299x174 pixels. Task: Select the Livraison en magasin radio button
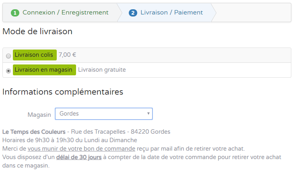point(9,70)
